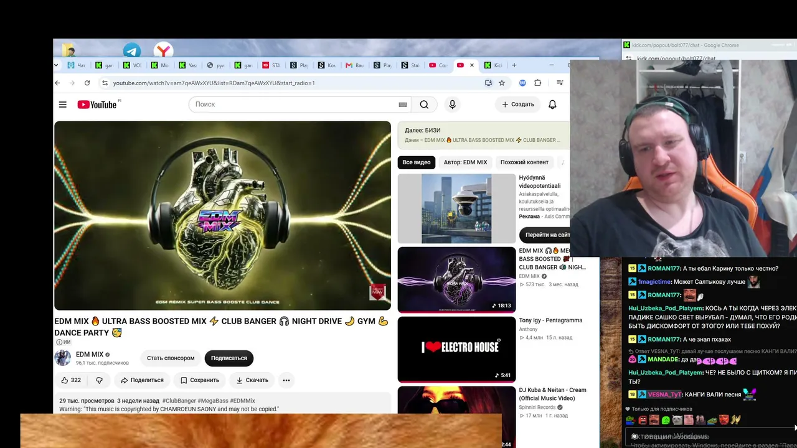Image resolution: width=797 pixels, height=448 pixels.
Task: Open the #EDMMix hashtag link
Action: (x=242, y=401)
